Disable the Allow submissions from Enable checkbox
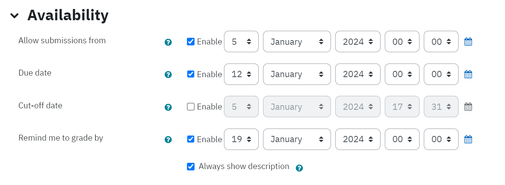505x185 pixels. [x=191, y=42]
